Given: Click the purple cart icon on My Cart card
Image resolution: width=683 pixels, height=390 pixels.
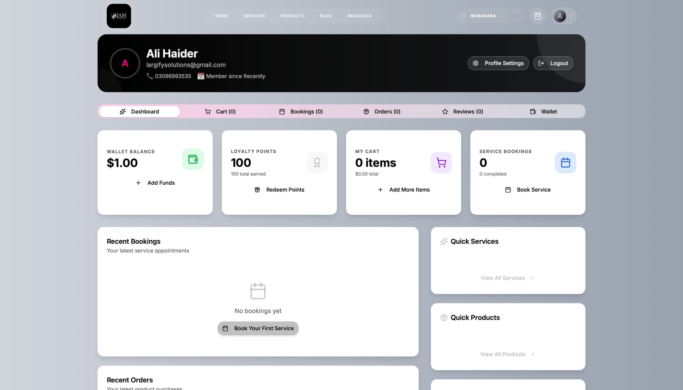Looking at the screenshot, I should click(x=441, y=162).
